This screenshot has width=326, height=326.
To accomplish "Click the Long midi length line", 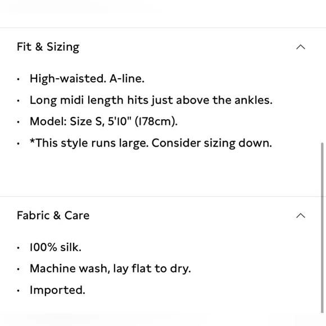I will pyautogui.click(x=151, y=101).
